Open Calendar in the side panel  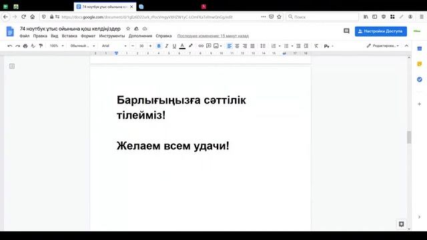[420, 49]
